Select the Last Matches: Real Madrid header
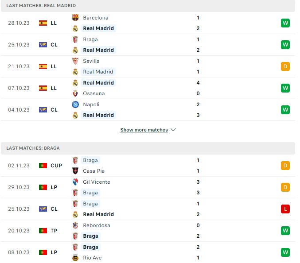The image size is (300, 263). 148,6
